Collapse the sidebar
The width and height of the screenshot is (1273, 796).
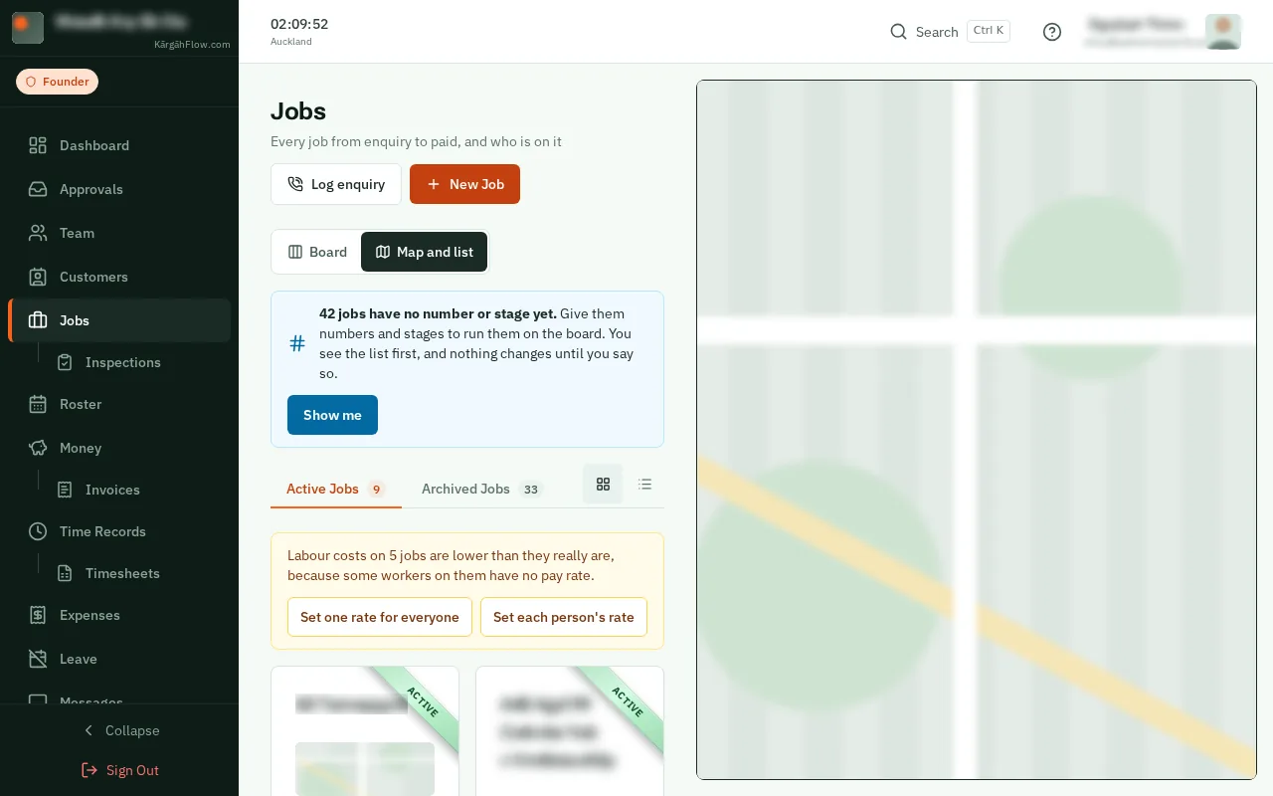119,730
